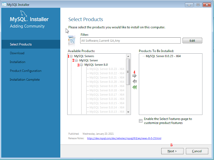Viewport: 214px width, 160px height.
Task: Click the remove-product left arrow icon
Action: tap(135, 81)
